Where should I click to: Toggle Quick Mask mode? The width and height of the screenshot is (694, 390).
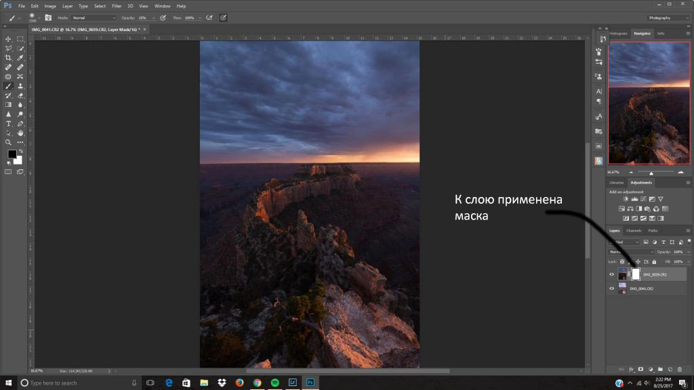(x=8, y=171)
